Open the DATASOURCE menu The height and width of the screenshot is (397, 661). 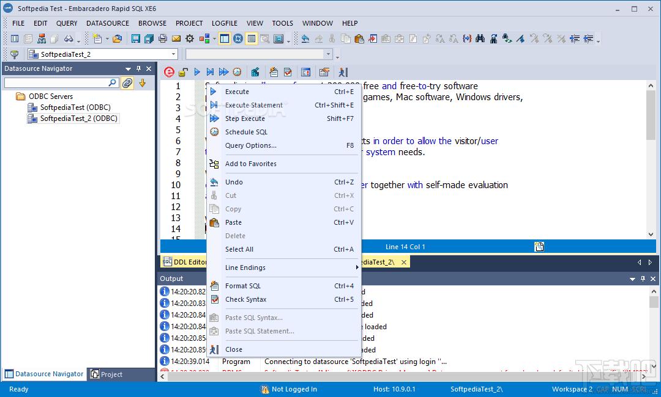(x=108, y=23)
